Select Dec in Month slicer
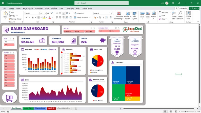The width and height of the screenshot is (201, 113). pyautogui.click(x=9, y=85)
